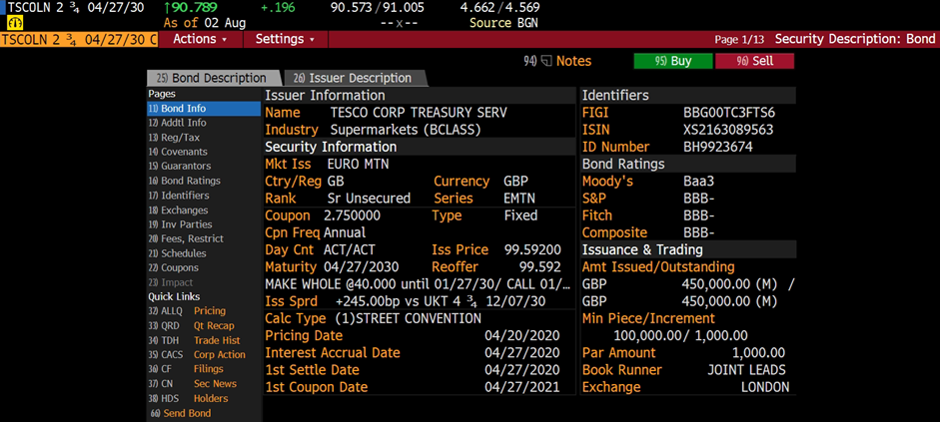Click the MAKE WHOLE call provision line

(x=419, y=283)
